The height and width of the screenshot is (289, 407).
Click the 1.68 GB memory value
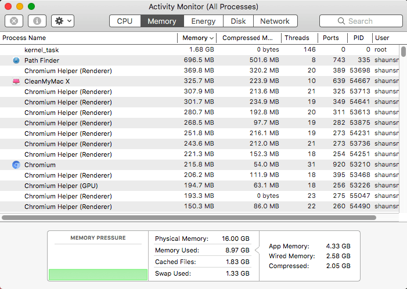point(201,49)
